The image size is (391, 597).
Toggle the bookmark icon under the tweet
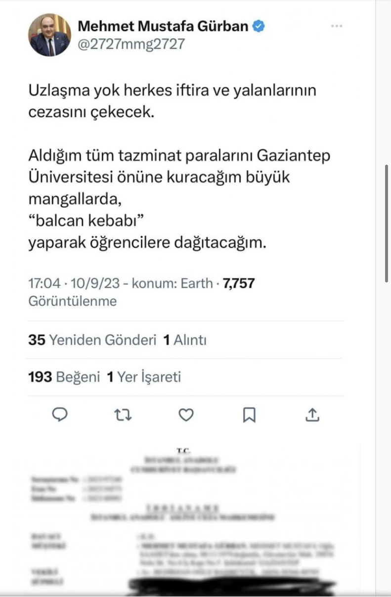pyautogui.click(x=249, y=415)
